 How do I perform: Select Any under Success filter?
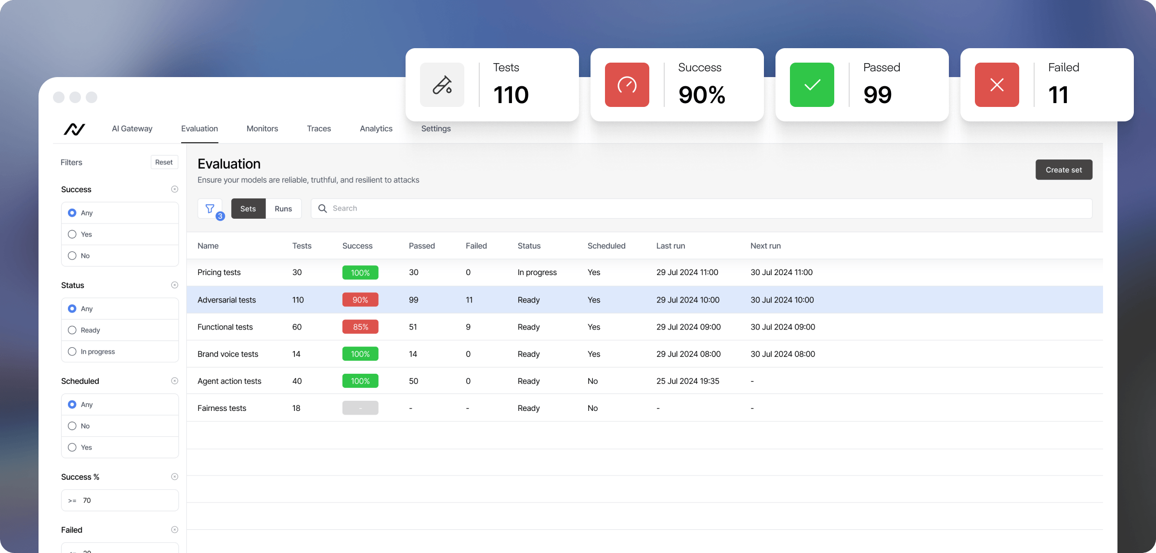pyautogui.click(x=120, y=213)
